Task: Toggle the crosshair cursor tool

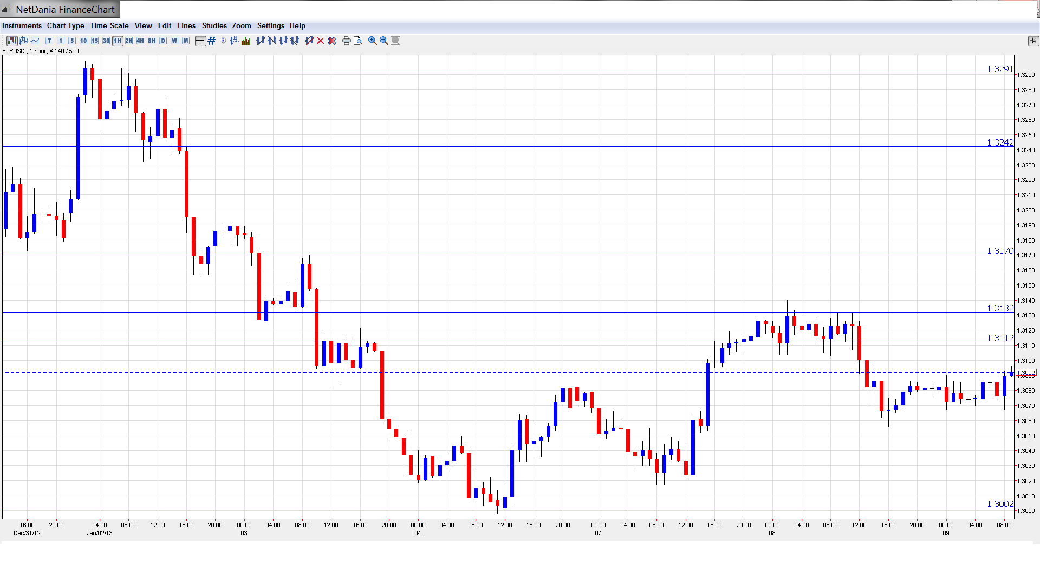Action: tap(200, 41)
